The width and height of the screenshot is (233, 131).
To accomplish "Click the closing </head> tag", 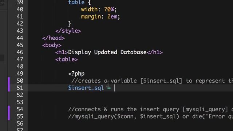I will click(54, 38).
